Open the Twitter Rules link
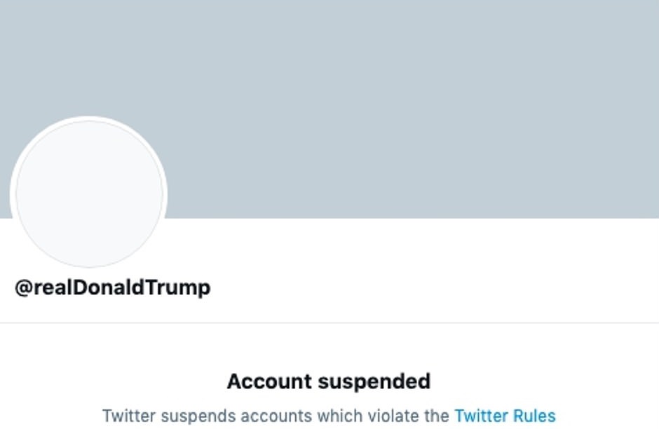 pos(505,416)
